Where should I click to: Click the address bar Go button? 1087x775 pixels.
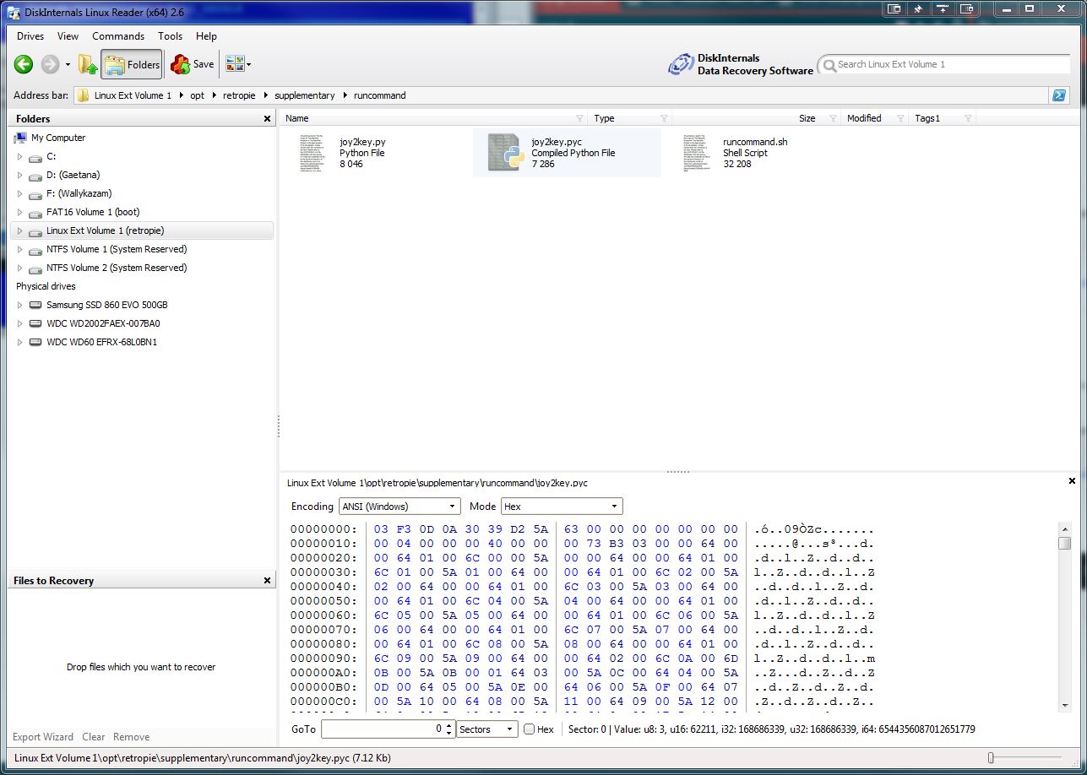point(1058,95)
